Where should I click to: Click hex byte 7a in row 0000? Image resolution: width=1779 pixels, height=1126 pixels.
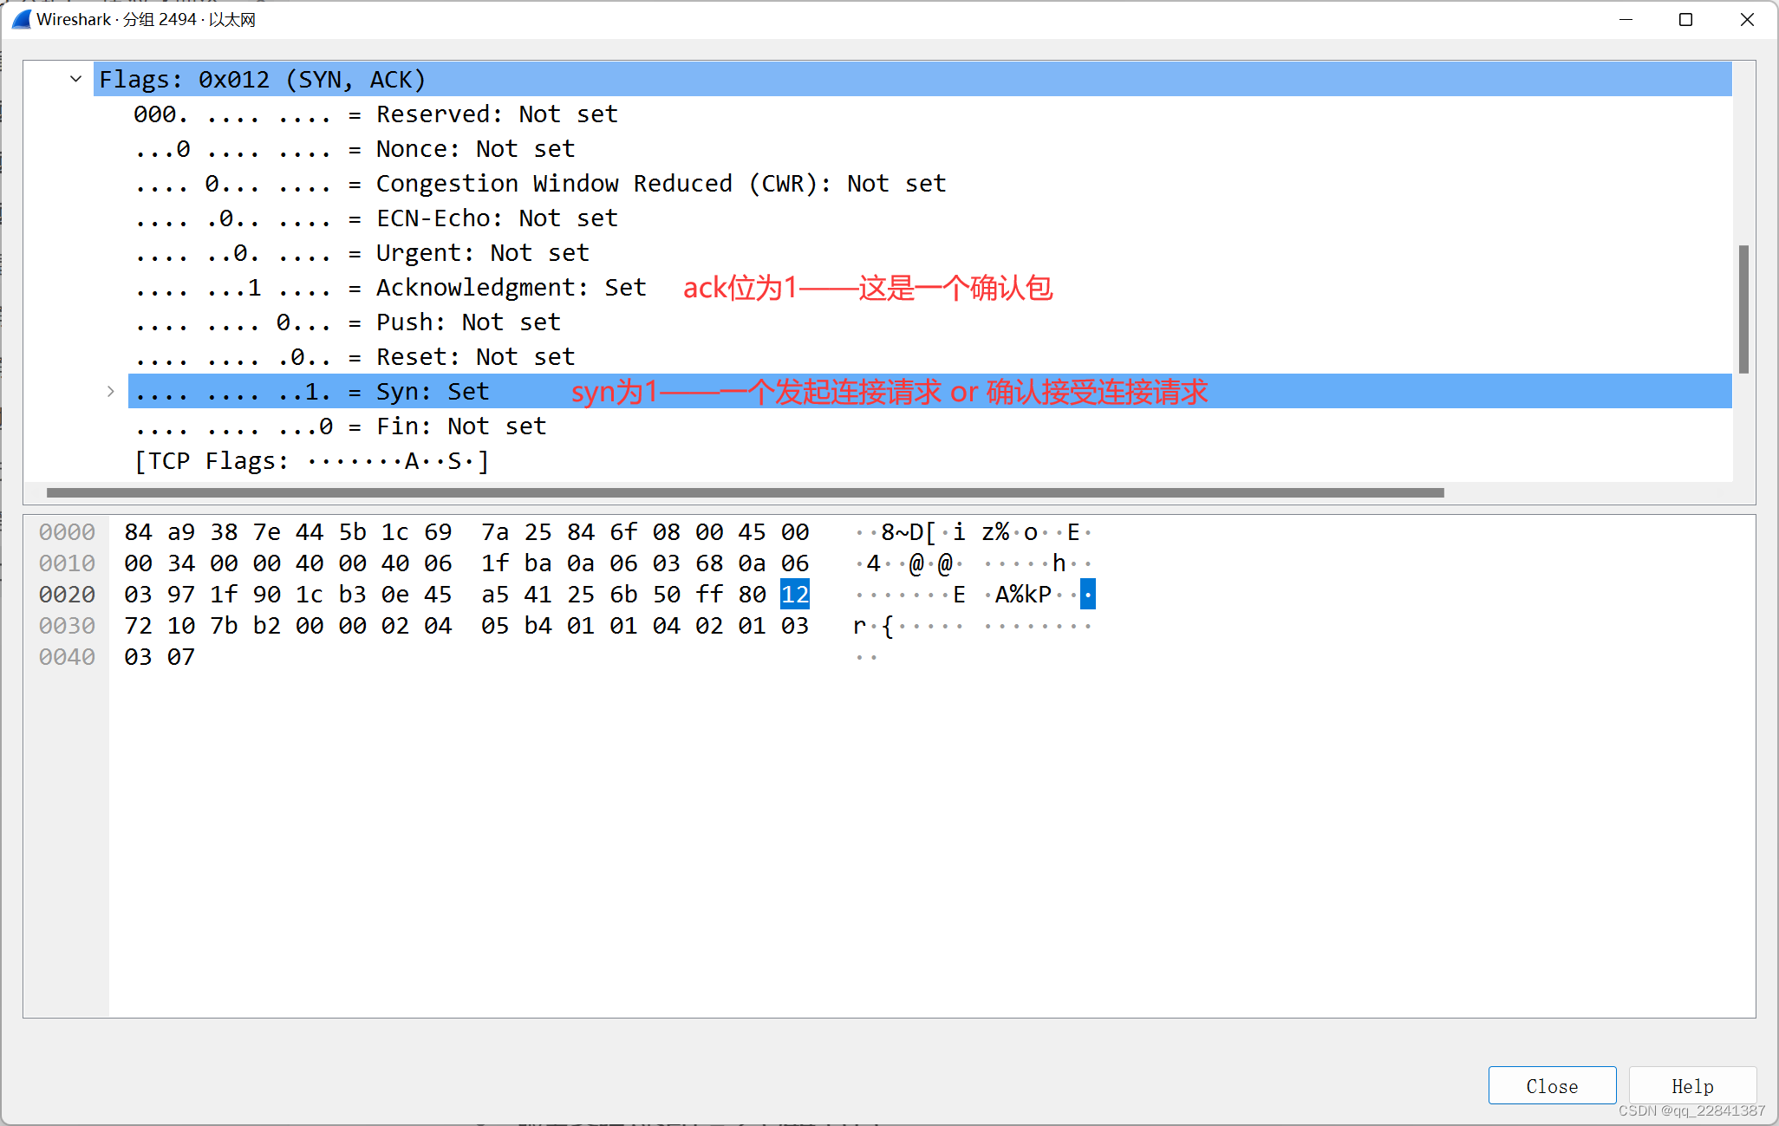point(495,532)
